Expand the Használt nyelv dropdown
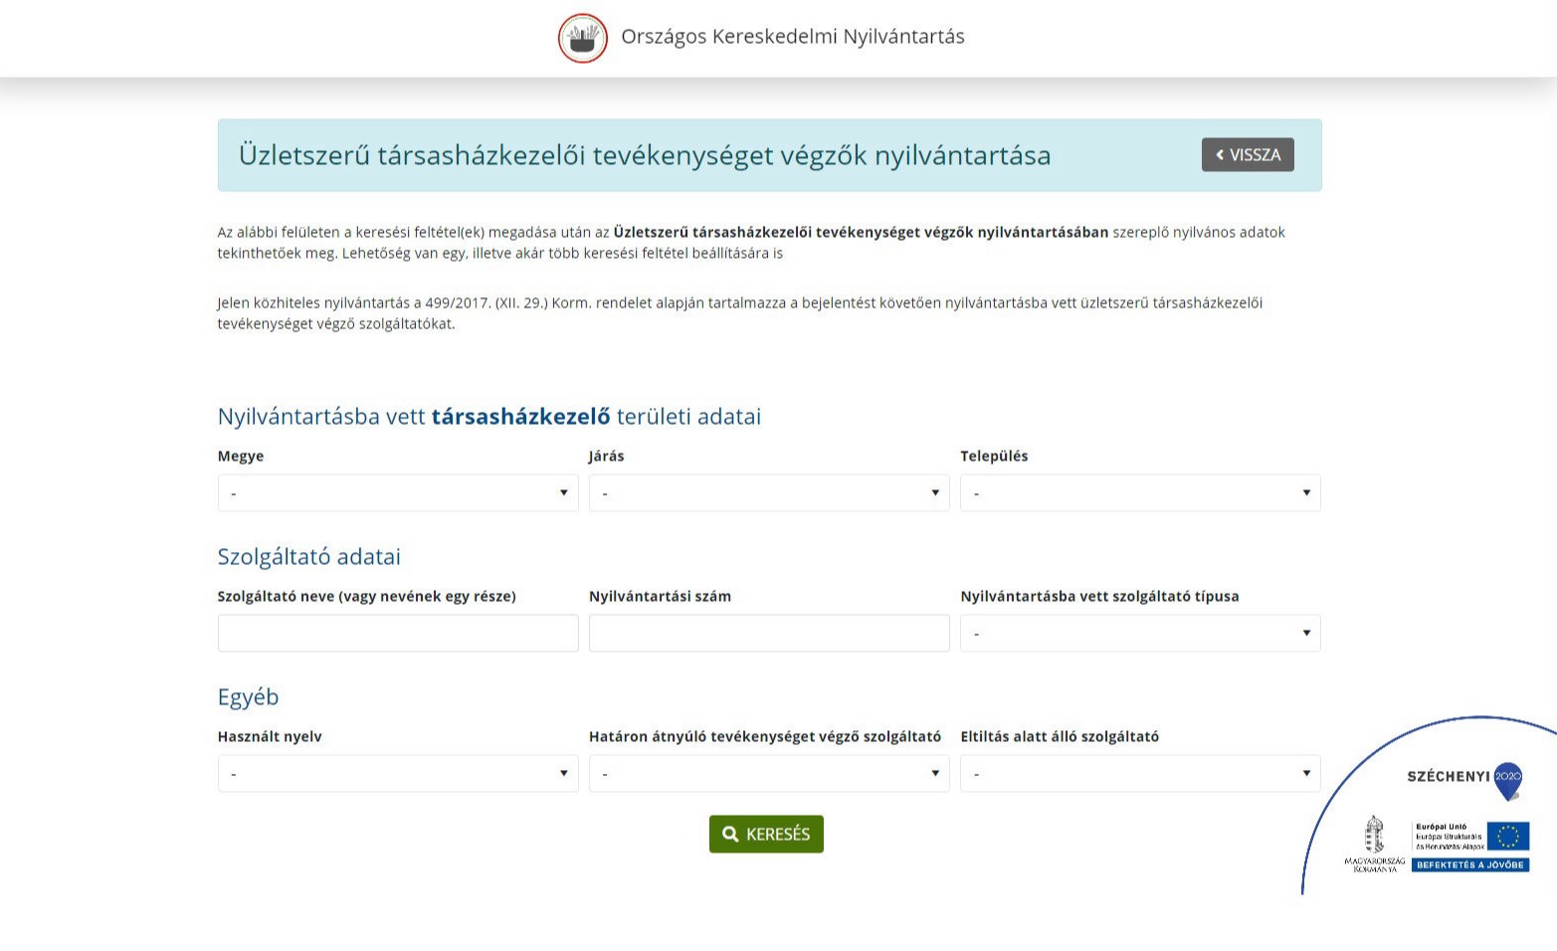The image size is (1557, 951). coord(397,774)
